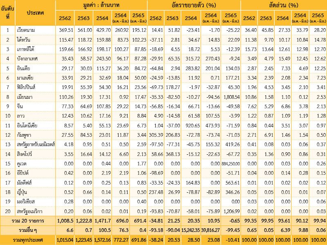
Task: Click country name สิงคโปร์
Action: point(24,154)
